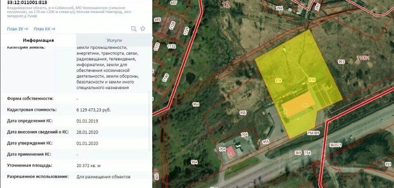Screen dimensions: 394x188
Task: Click the Кадастровая стоимость value
Action: pos(94,110)
